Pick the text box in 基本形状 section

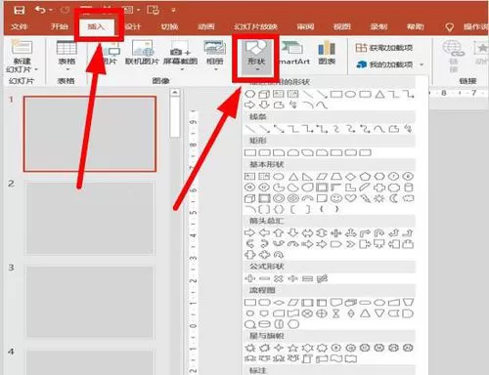tap(249, 177)
